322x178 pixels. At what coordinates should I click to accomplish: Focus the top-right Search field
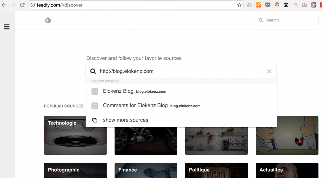coord(287,20)
